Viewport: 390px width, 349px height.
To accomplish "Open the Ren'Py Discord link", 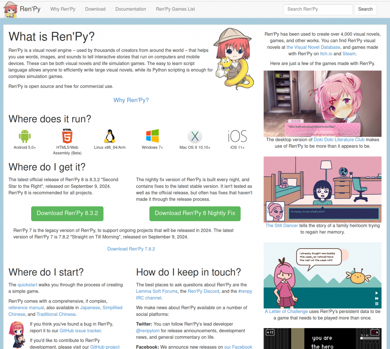I will coord(203,291).
